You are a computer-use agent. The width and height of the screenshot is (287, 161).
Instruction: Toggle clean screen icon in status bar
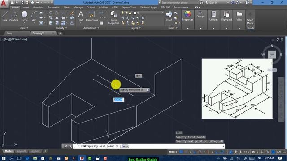279,152
